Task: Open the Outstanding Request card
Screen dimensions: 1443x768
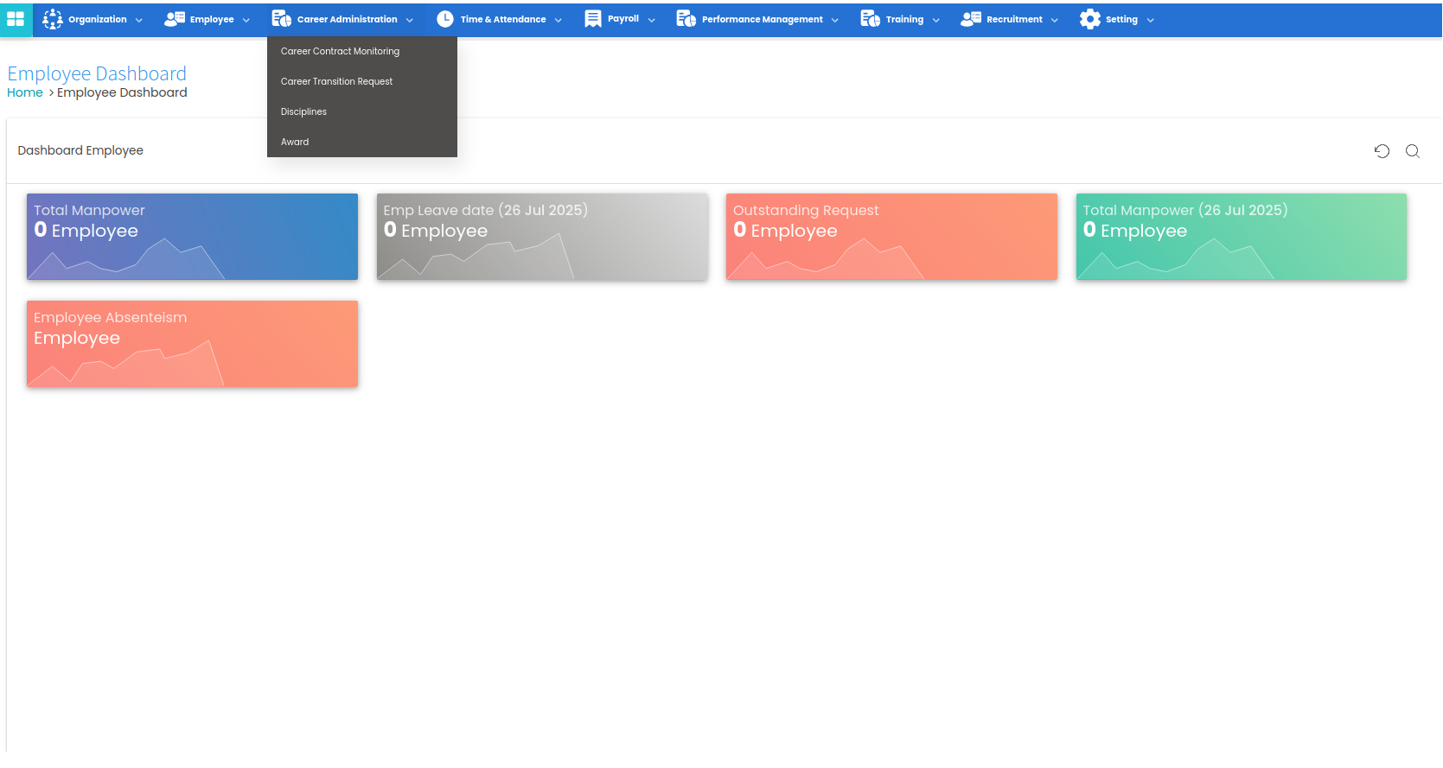Action: (x=891, y=237)
